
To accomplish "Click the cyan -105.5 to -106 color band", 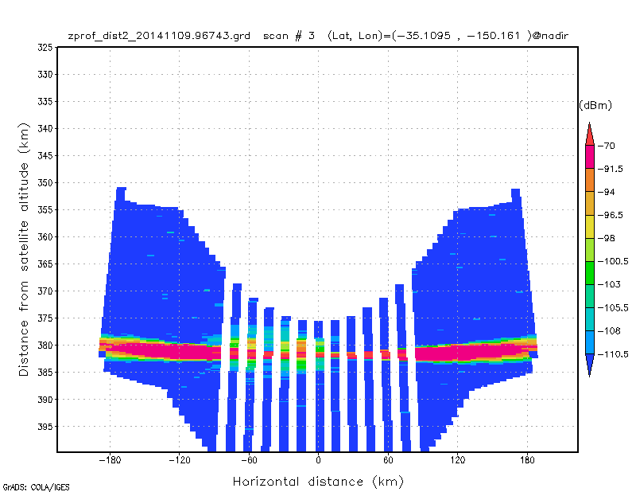I will 589,319.
